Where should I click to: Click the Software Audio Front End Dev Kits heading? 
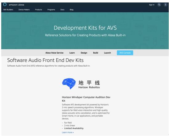pyautogui.click(x=45, y=60)
